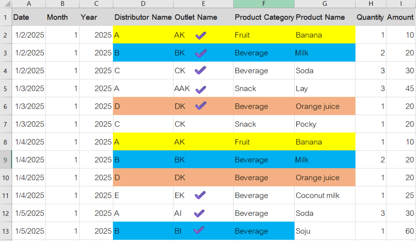Select the yellow Banana cell in row 2
The width and height of the screenshot is (416, 241).
(x=325, y=35)
